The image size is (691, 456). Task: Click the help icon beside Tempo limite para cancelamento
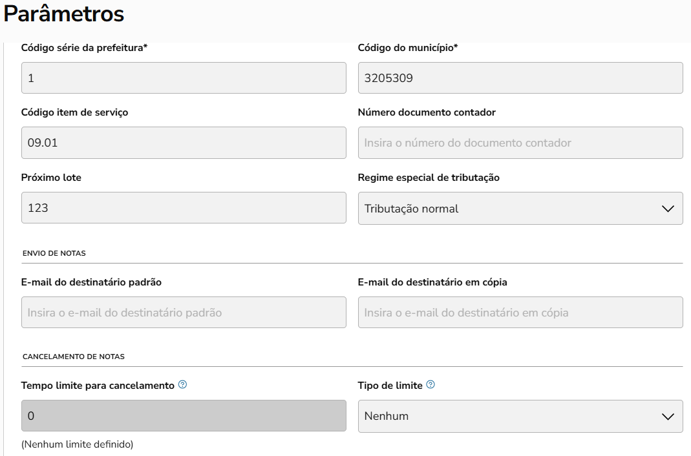click(x=182, y=385)
